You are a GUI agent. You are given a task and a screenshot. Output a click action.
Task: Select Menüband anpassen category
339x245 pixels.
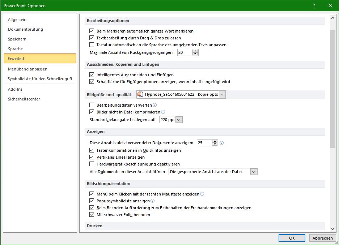click(27, 69)
